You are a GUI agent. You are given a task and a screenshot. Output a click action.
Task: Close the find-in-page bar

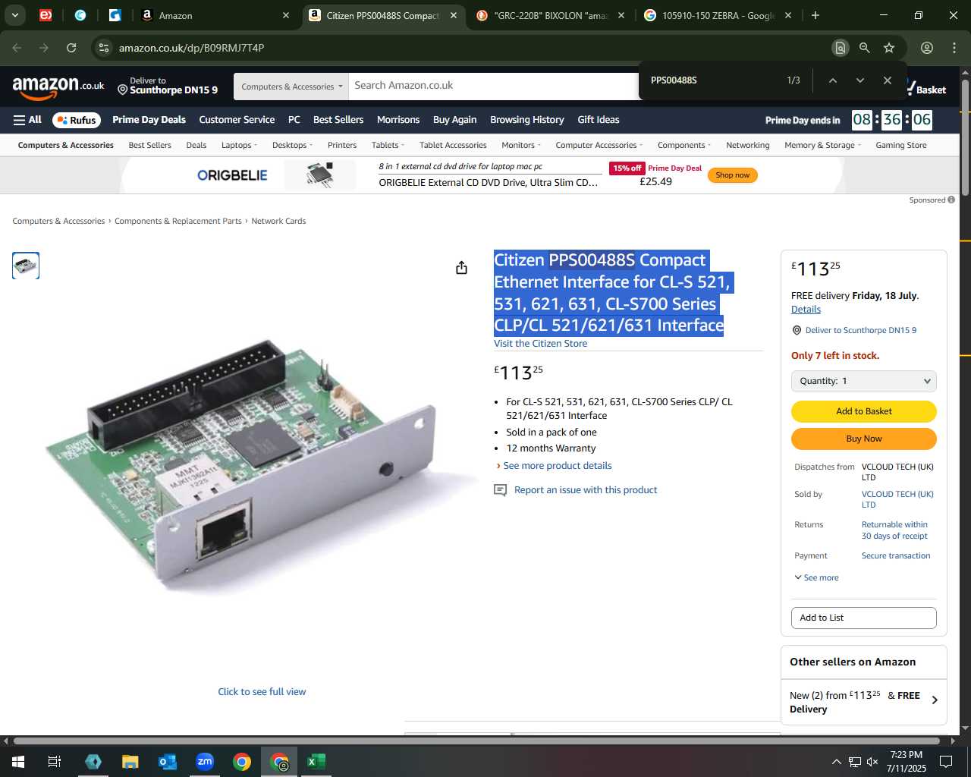[x=887, y=80]
